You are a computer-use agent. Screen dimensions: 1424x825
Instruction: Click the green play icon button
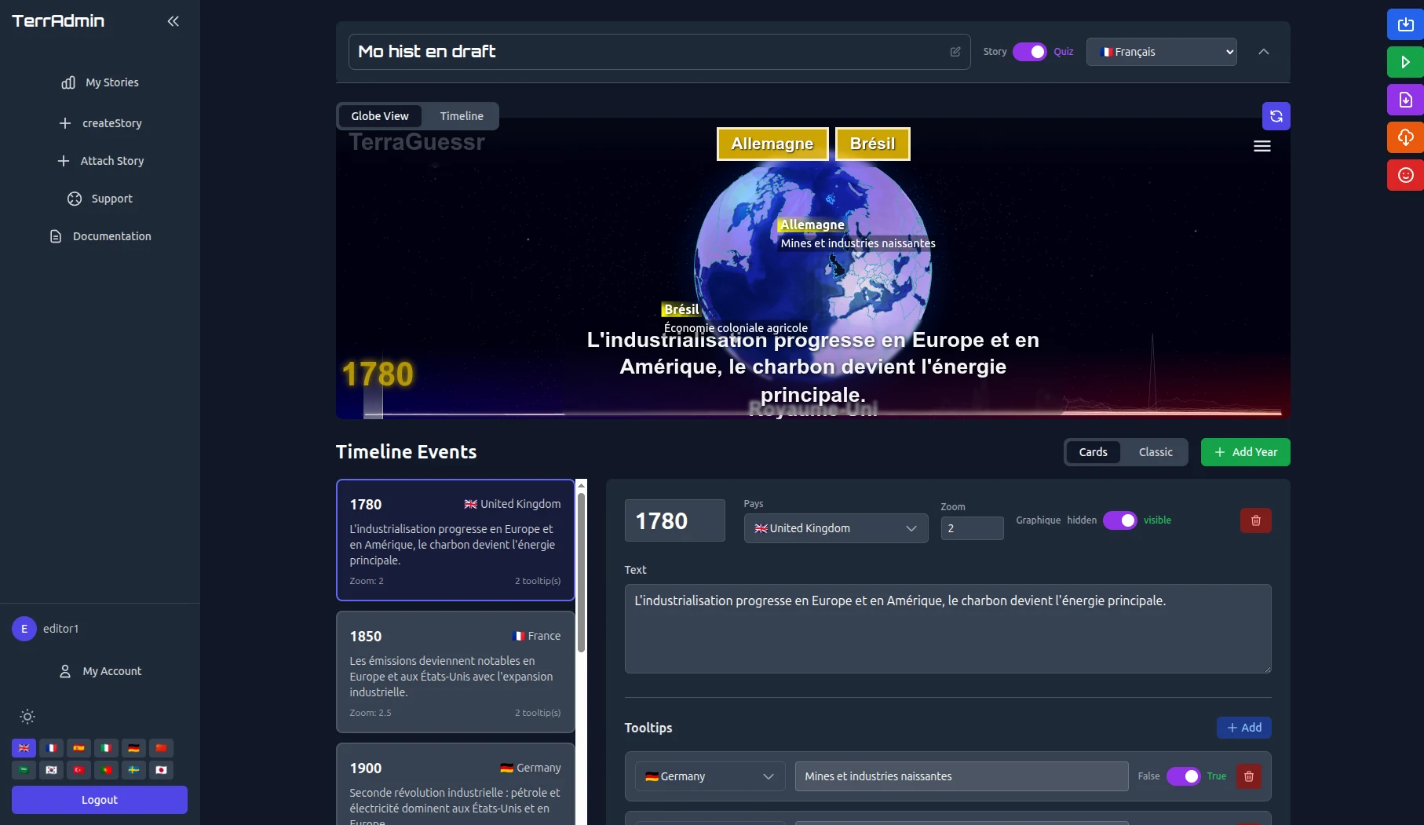pyautogui.click(x=1405, y=62)
